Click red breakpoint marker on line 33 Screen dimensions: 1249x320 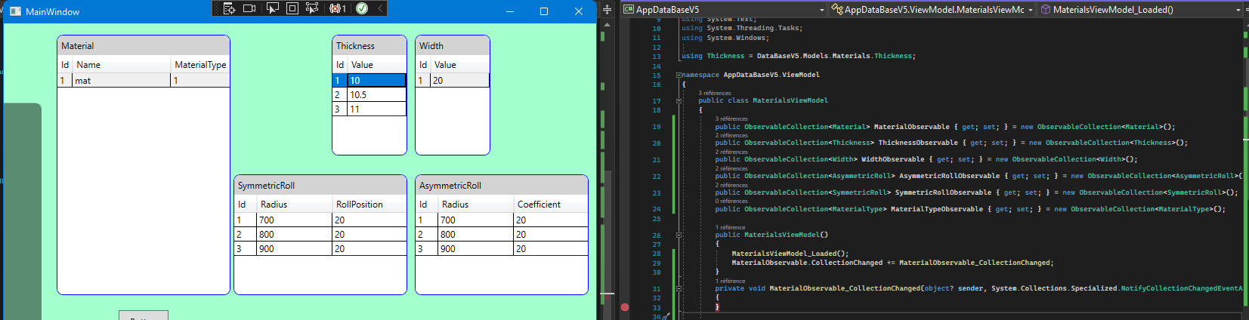click(625, 307)
